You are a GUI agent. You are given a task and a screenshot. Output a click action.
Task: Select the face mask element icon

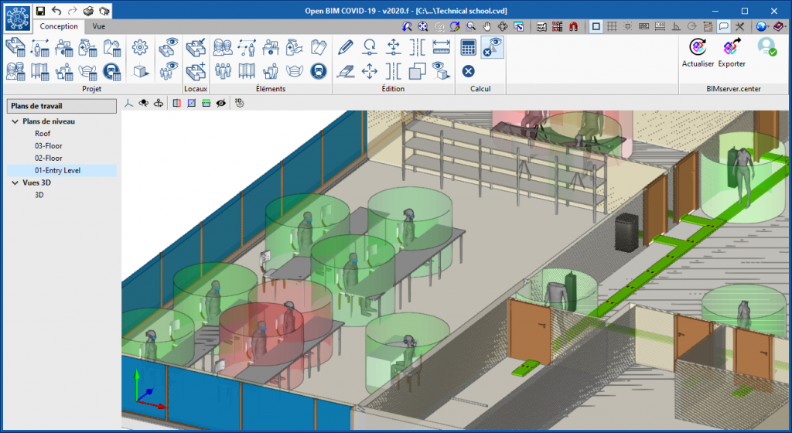[294, 72]
